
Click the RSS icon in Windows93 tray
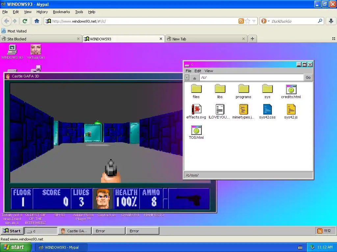[x=320, y=231]
